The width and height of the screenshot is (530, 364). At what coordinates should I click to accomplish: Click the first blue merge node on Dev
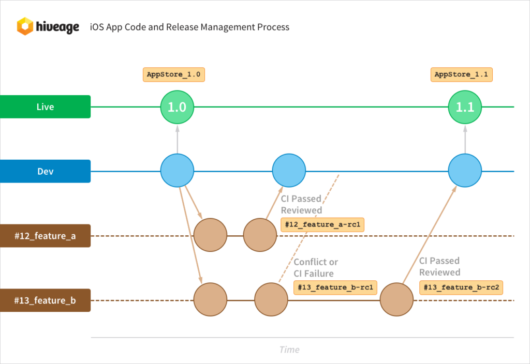tap(176, 170)
